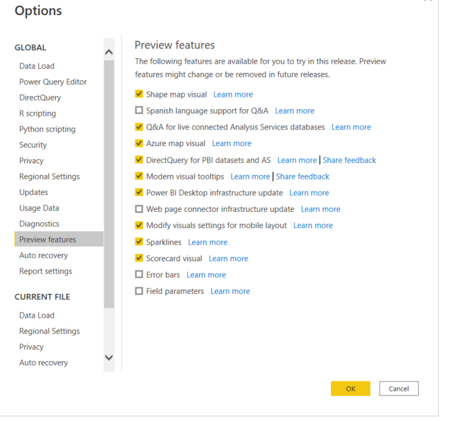Select Global Privacy settings
This screenshot has width=473, height=421.
(32, 161)
